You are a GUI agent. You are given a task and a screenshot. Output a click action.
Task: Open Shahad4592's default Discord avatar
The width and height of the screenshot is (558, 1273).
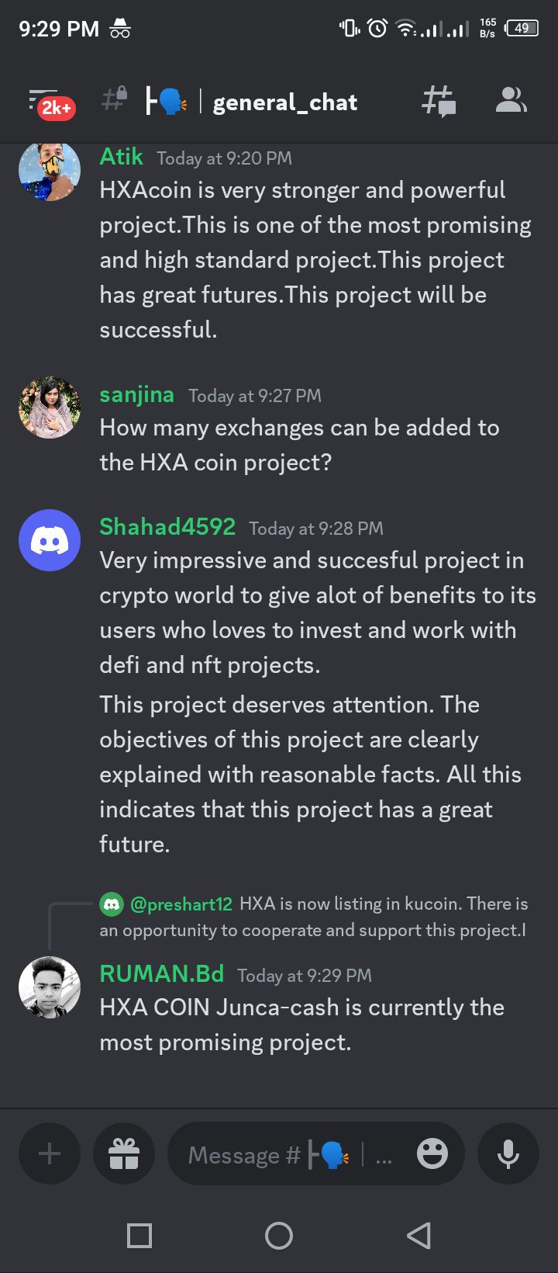click(x=50, y=540)
